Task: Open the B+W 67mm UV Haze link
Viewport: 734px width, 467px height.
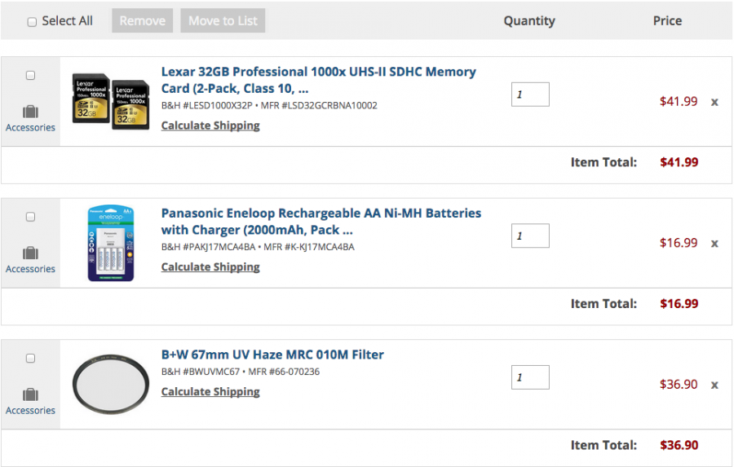Action: [272, 355]
